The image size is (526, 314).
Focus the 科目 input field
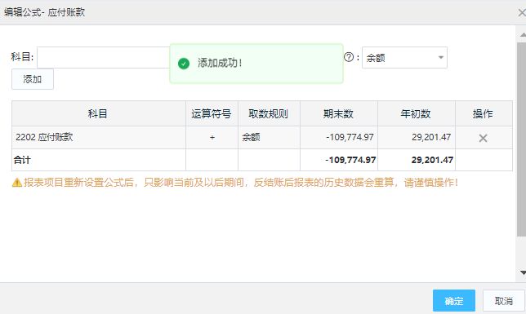pos(104,58)
